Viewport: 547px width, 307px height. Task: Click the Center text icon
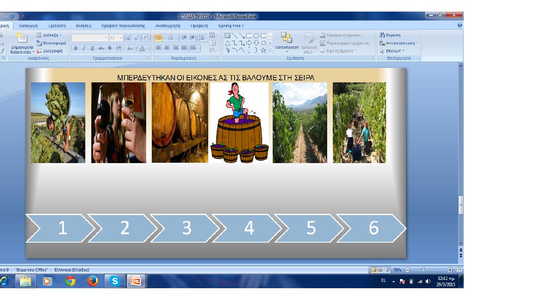point(167,48)
